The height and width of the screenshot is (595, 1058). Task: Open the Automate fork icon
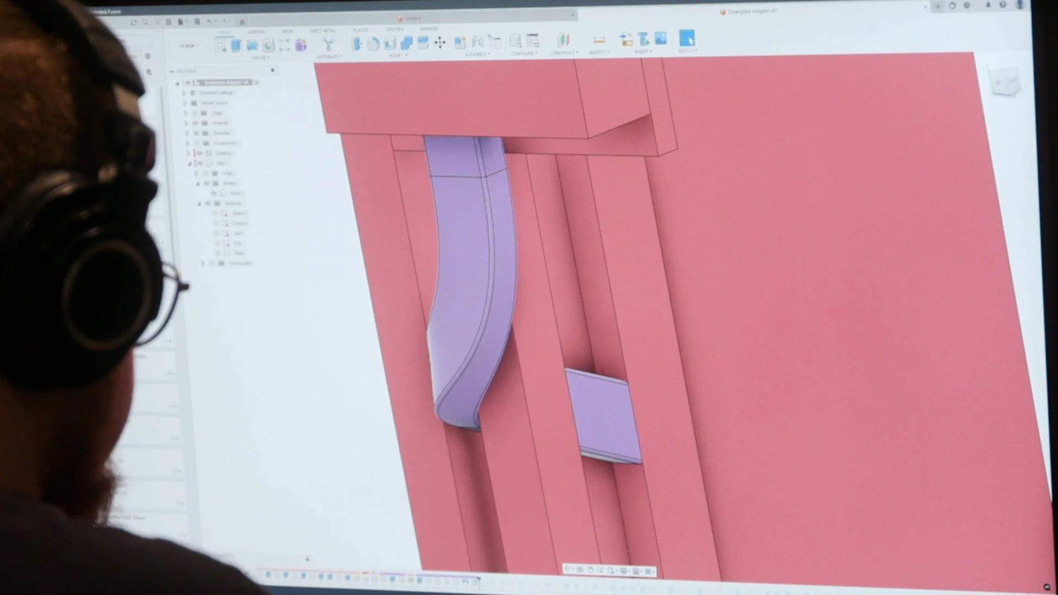pyautogui.click(x=328, y=45)
